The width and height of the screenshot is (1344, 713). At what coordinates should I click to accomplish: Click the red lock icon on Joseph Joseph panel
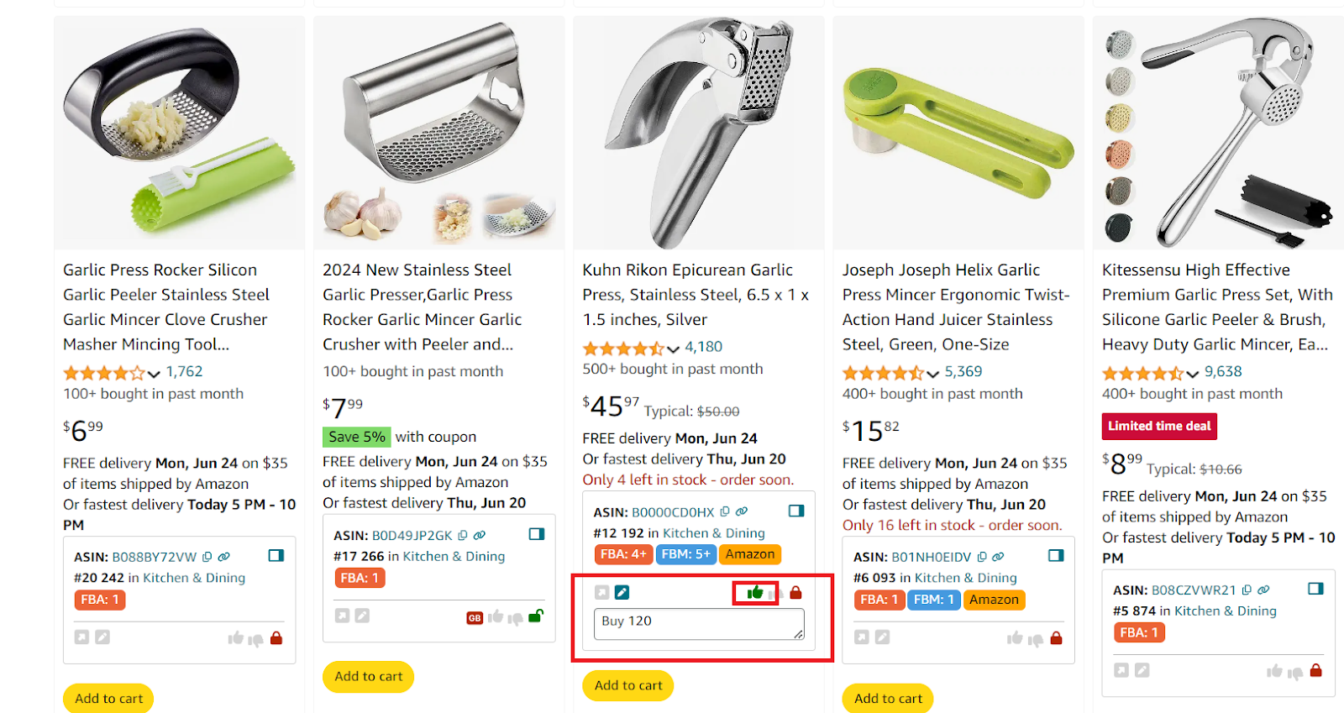[1056, 638]
